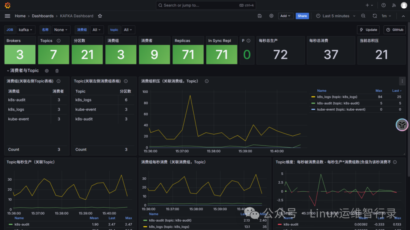410x230 pixels.
Task: Click the Grafana logo icon
Action: (8, 5)
